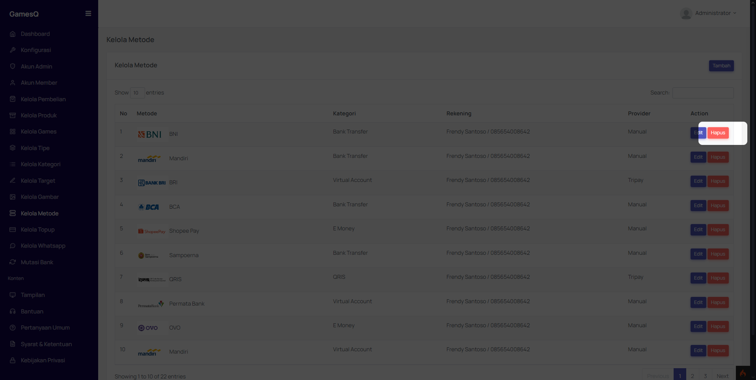This screenshot has width=756, height=380.
Task: Click the Kelola Games grid icon
Action: click(13, 132)
